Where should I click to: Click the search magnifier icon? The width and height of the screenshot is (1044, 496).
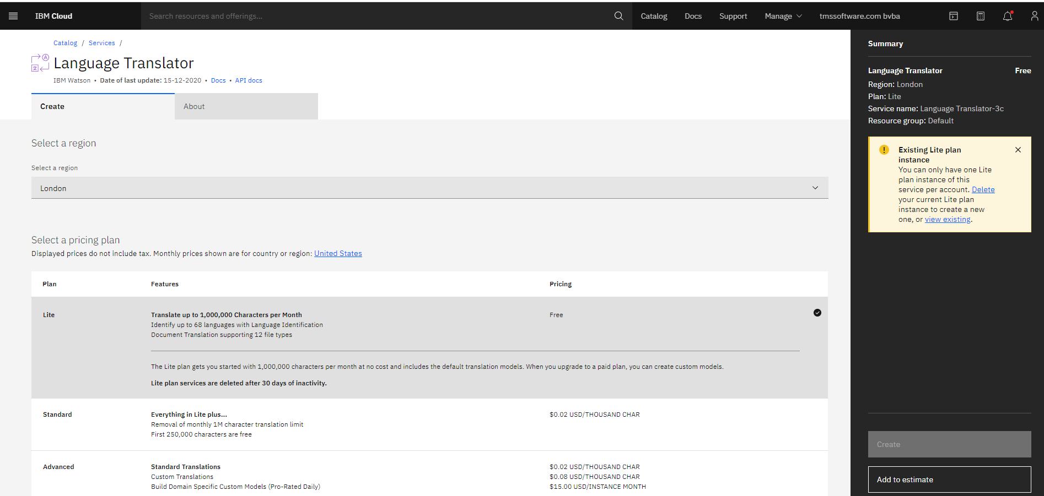pyautogui.click(x=618, y=16)
